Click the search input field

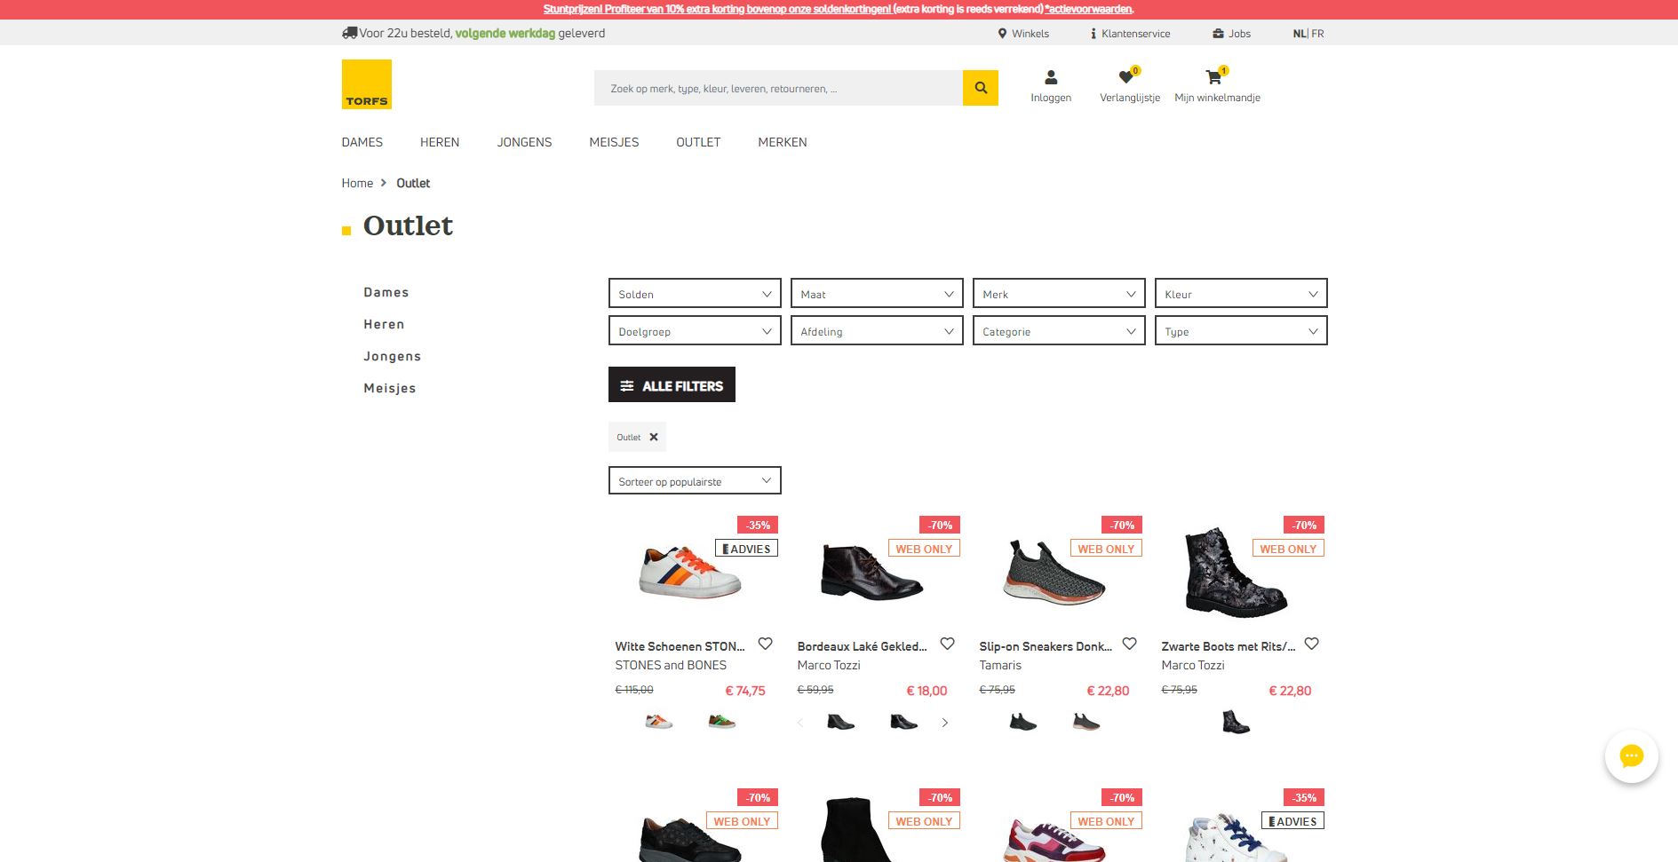[x=778, y=88]
